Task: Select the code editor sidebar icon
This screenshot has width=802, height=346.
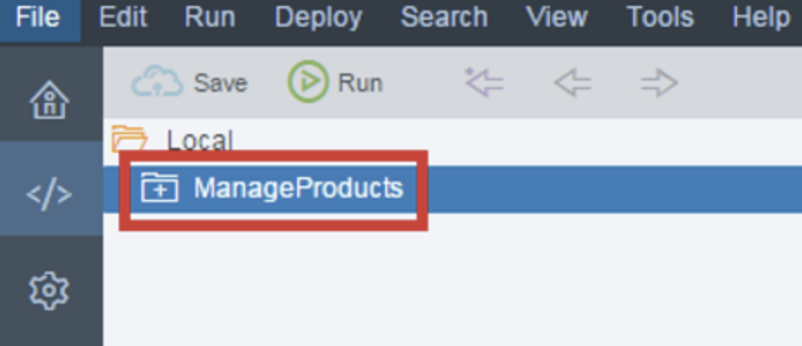Action: pyautogui.click(x=49, y=195)
